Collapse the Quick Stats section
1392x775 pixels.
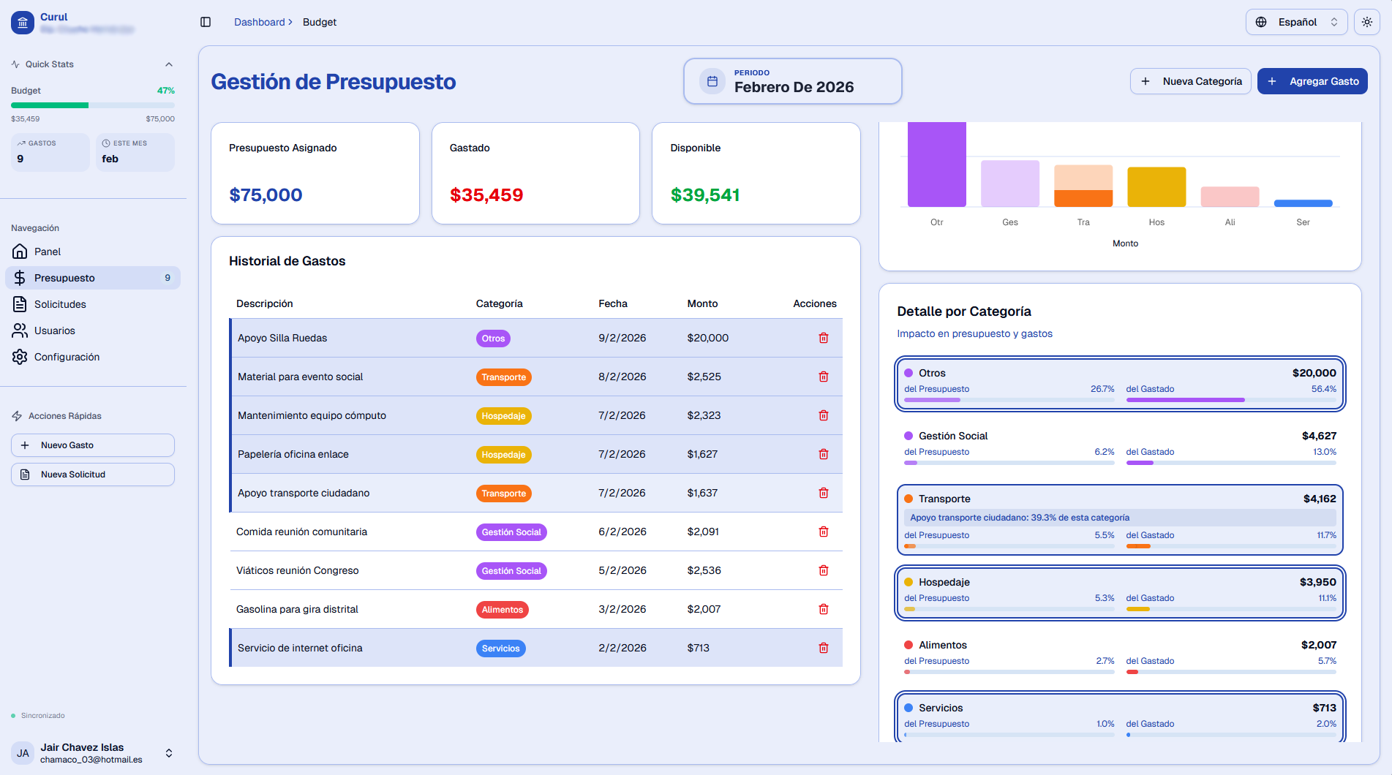coord(170,64)
